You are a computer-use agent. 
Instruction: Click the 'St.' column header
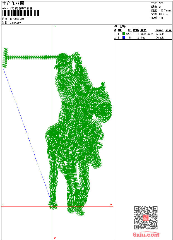click(x=130, y=30)
